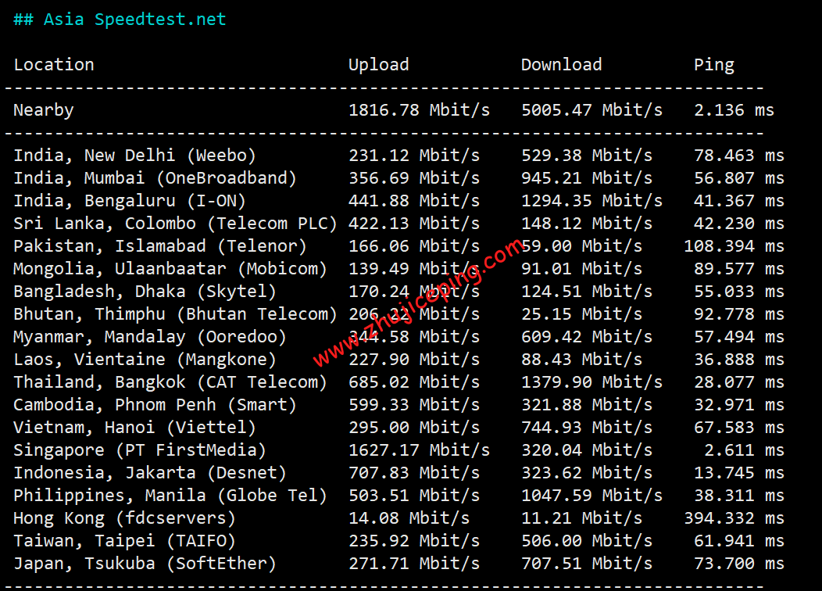Select Bengaluru upload '441.88 Mbit/s'
This screenshot has height=591, width=822.
[x=414, y=201]
